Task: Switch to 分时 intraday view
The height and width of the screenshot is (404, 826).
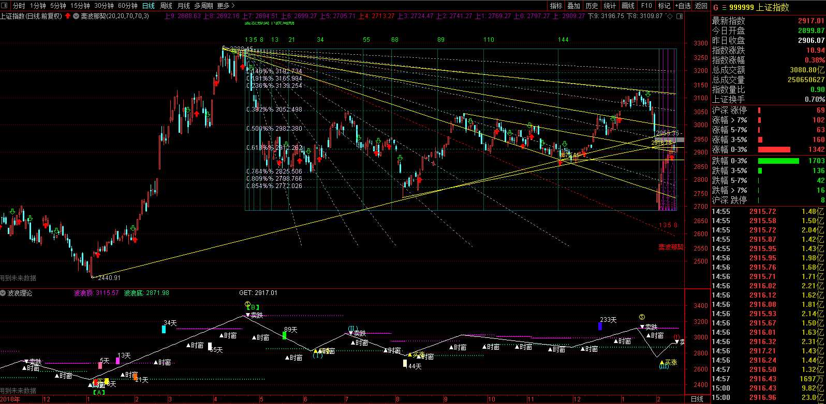Action: (x=19, y=6)
